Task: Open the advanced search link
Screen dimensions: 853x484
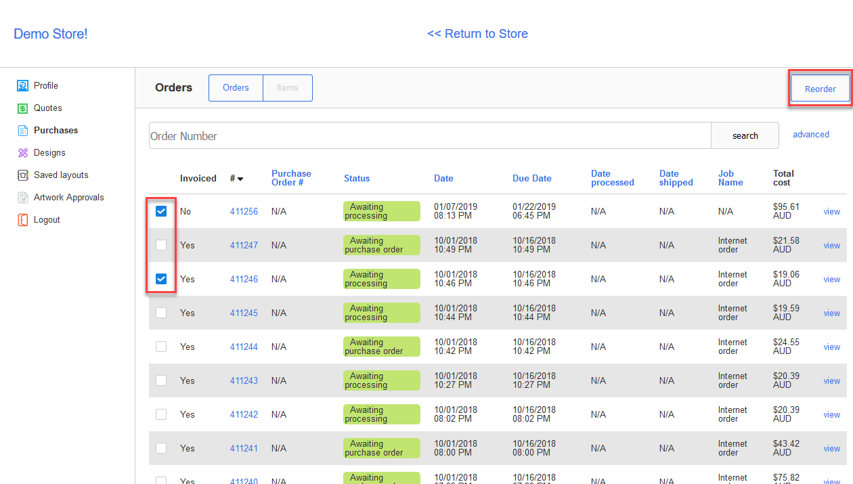Action: 811,134
